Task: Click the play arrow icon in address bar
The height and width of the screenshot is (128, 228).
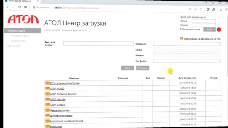Action: [x=196, y=9]
